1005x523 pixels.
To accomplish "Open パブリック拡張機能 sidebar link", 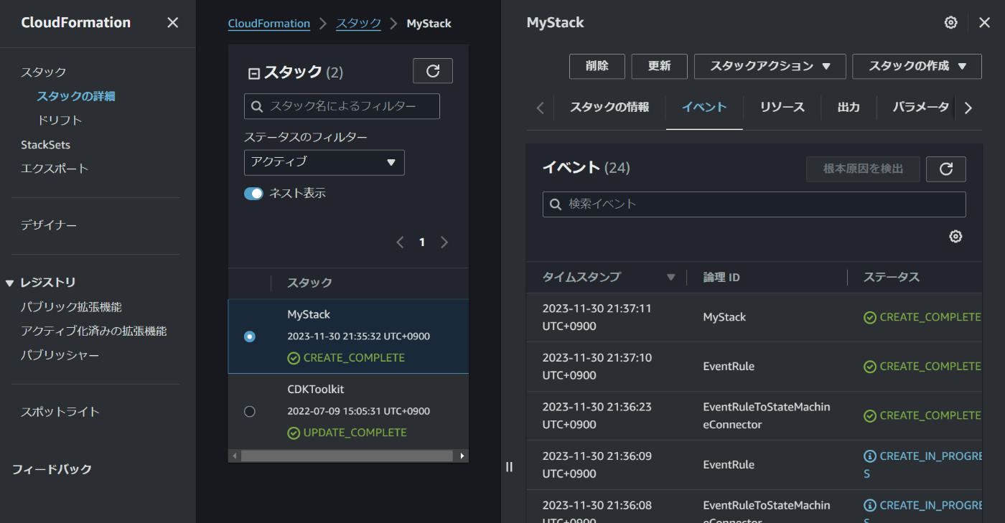I will coord(71,307).
